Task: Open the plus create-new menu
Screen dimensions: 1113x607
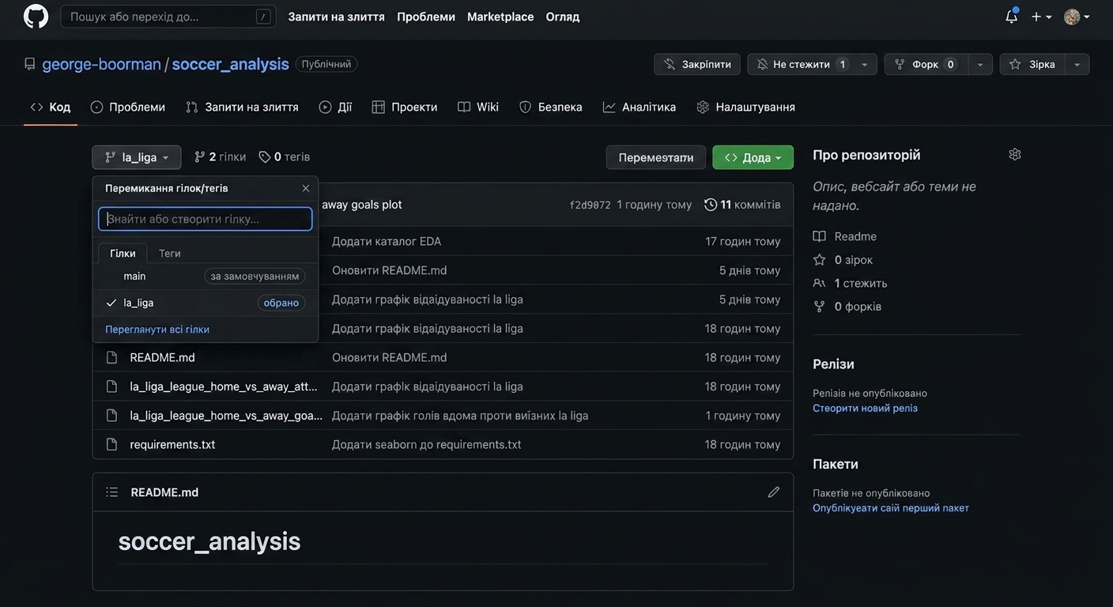Action: point(1041,17)
